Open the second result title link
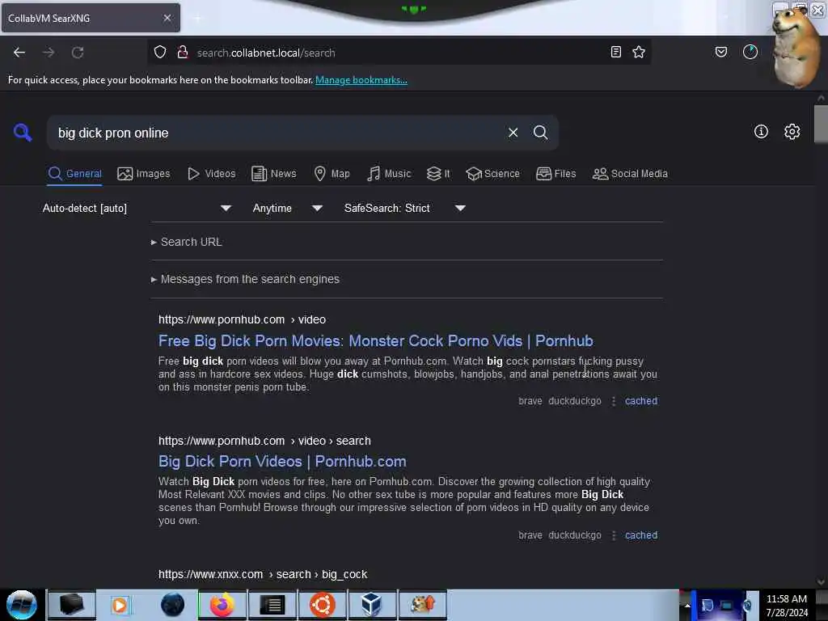 [x=282, y=462]
